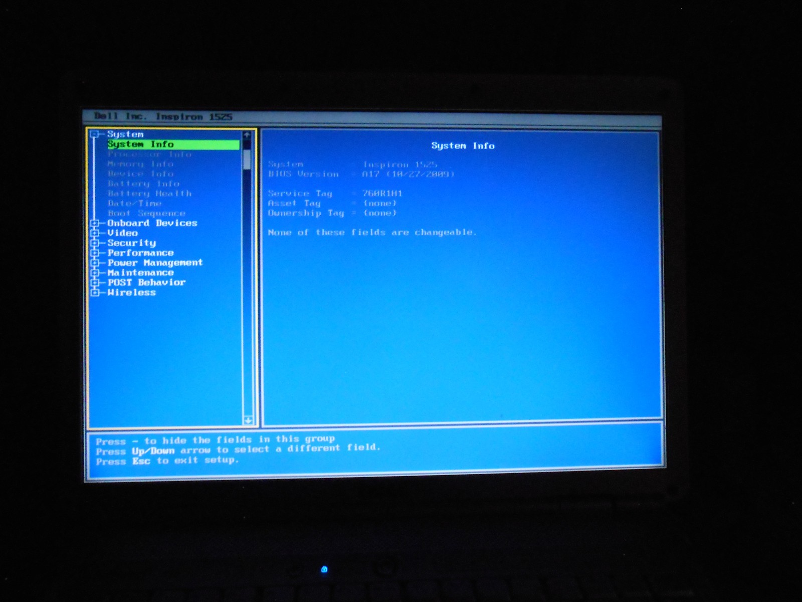Click the System Info heading in right panel
This screenshot has width=802, height=602.
pos(463,146)
